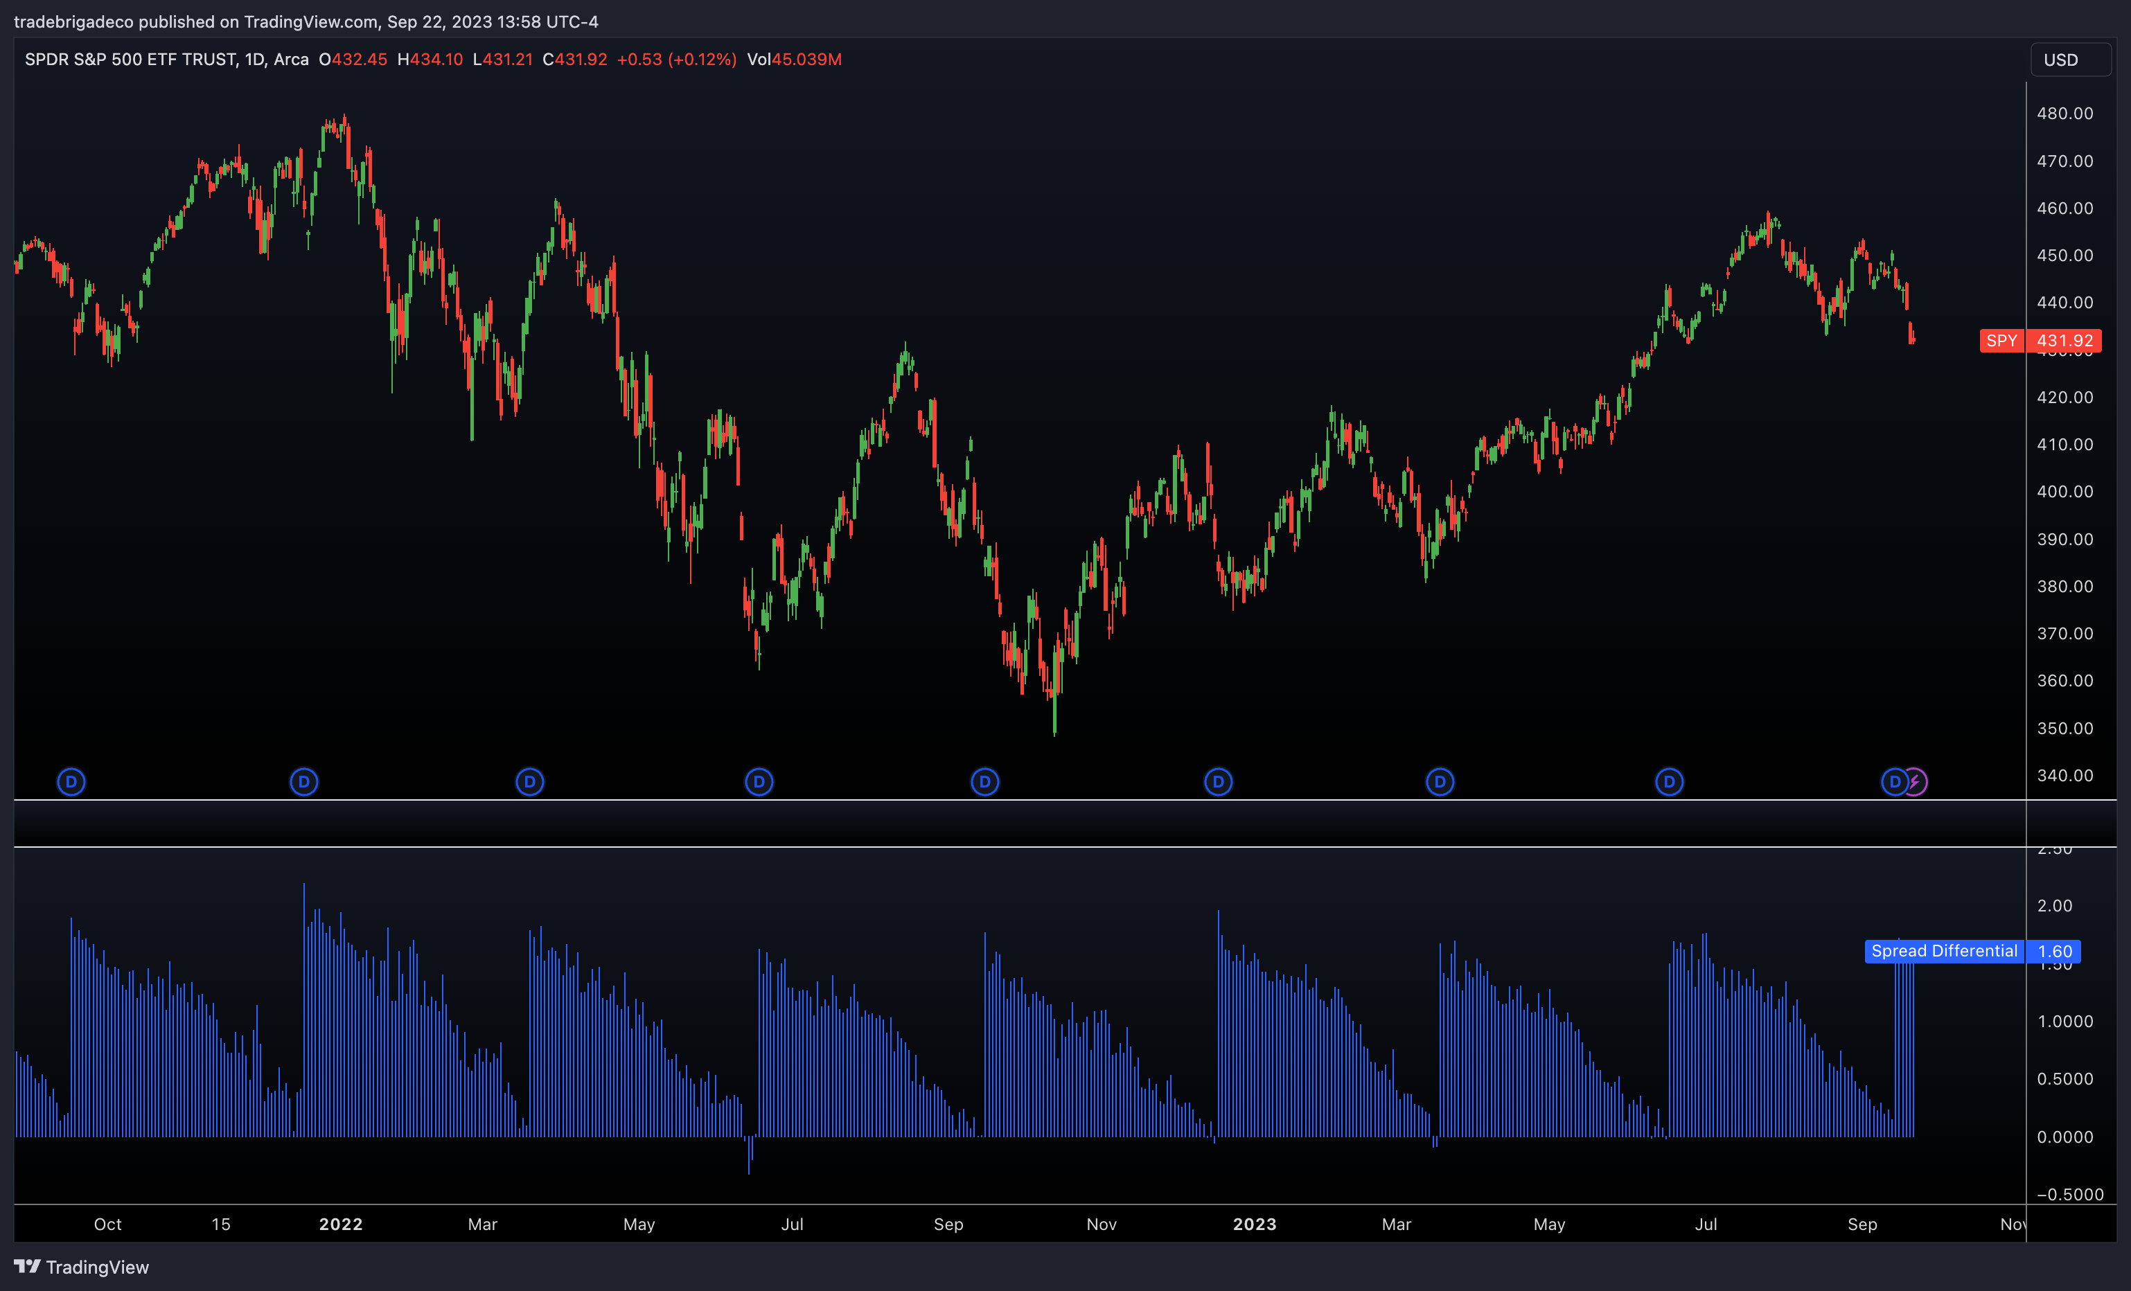
Task: Click the Vol 45.039M value
Action: pyautogui.click(x=794, y=60)
